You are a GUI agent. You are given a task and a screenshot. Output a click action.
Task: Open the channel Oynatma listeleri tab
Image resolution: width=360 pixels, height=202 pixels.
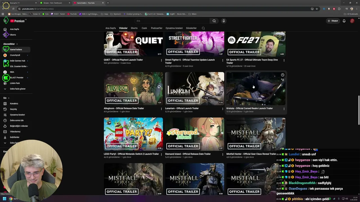[174, 28]
